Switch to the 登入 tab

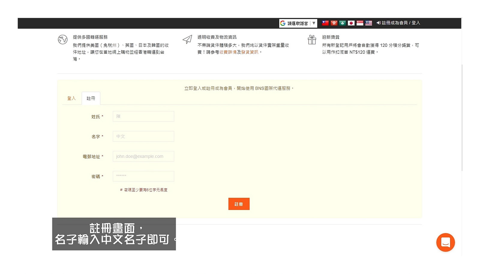click(x=71, y=98)
